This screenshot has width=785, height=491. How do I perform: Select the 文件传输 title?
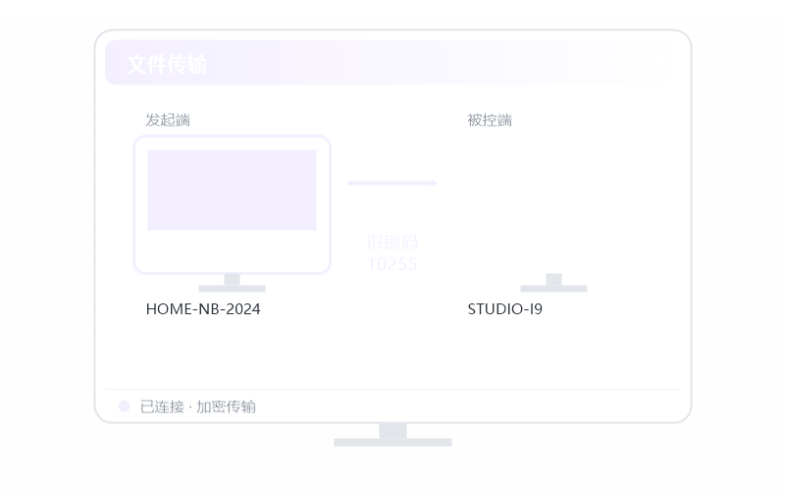(x=167, y=65)
